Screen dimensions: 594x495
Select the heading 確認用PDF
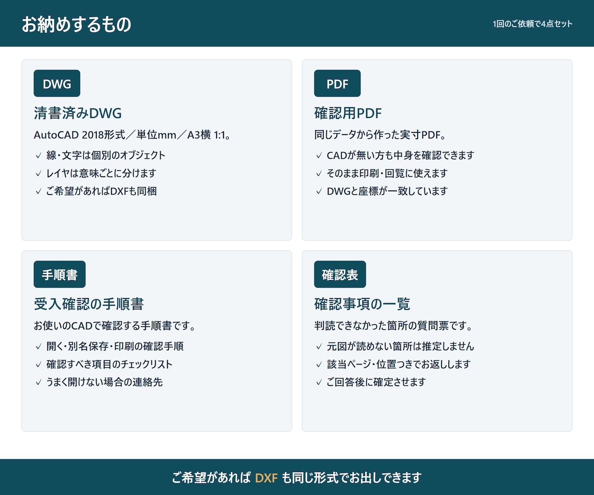pos(348,113)
